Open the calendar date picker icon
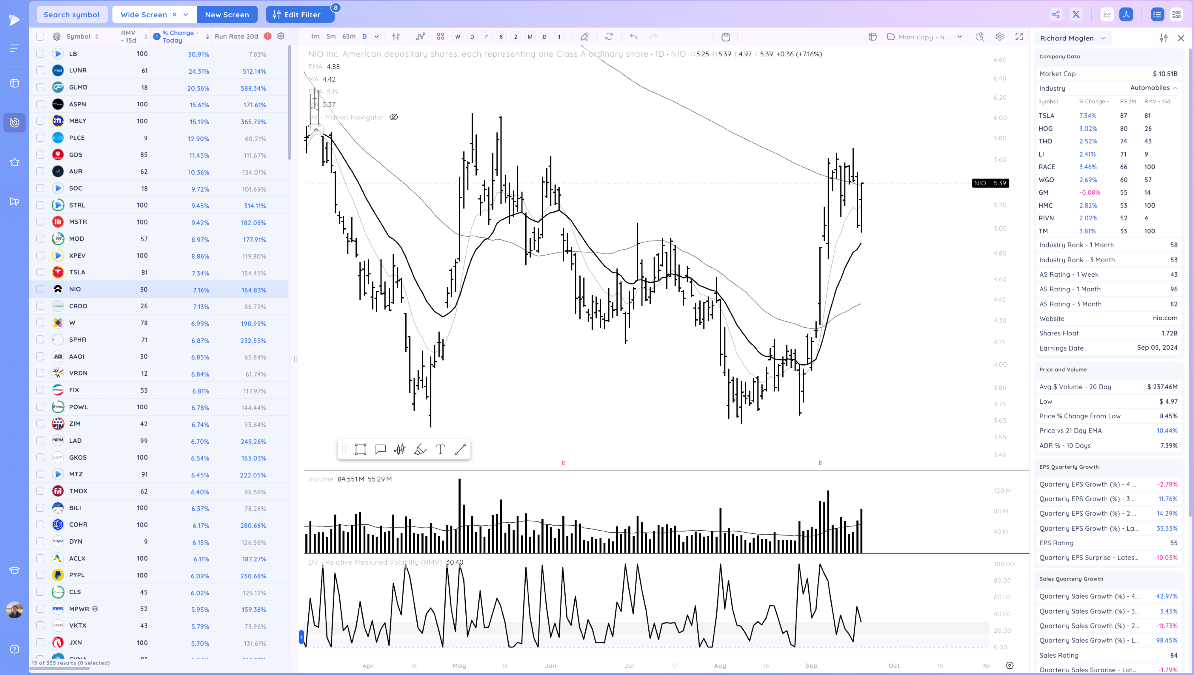This screenshot has height=675, width=1194. click(726, 37)
